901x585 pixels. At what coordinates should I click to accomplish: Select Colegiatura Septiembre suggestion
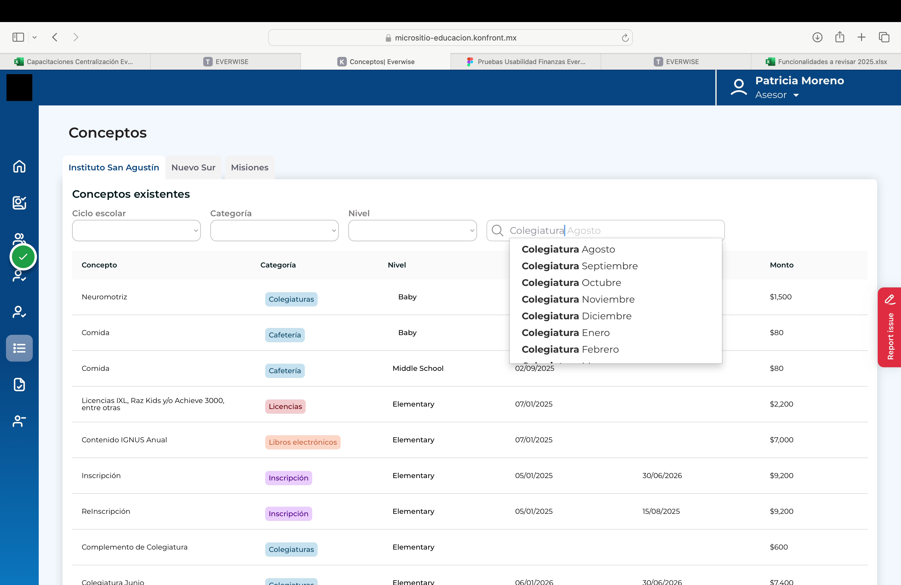tap(579, 266)
